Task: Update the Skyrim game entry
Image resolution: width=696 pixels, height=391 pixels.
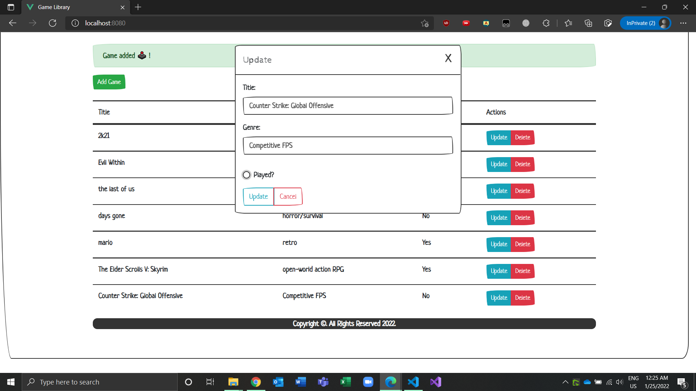Action: [x=498, y=271]
